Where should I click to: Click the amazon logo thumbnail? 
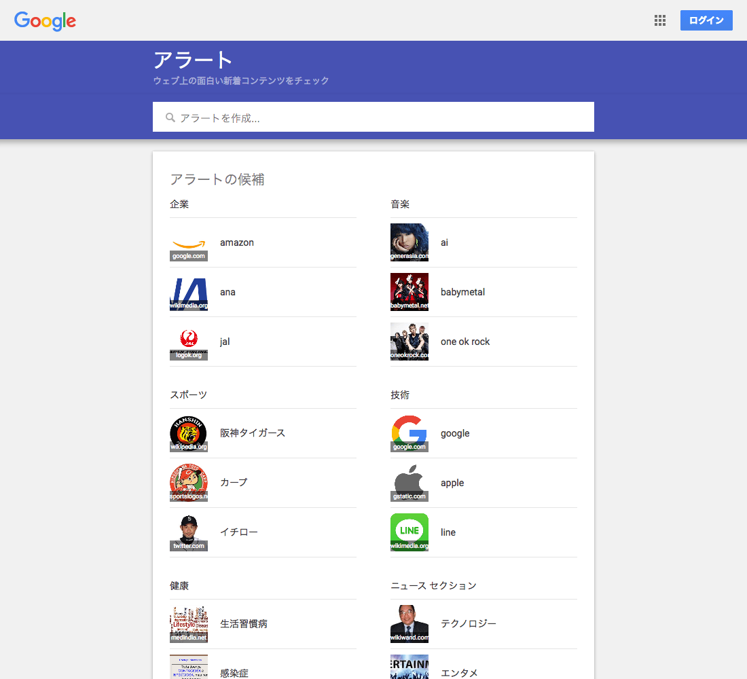point(189,242)
